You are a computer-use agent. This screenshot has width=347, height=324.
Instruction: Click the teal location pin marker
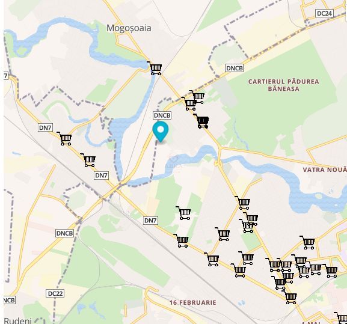pos(161,132)
